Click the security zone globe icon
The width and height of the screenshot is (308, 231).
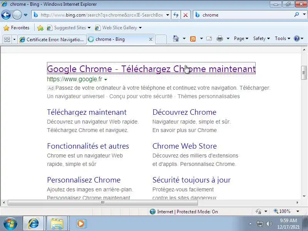[x=152, y=211]
